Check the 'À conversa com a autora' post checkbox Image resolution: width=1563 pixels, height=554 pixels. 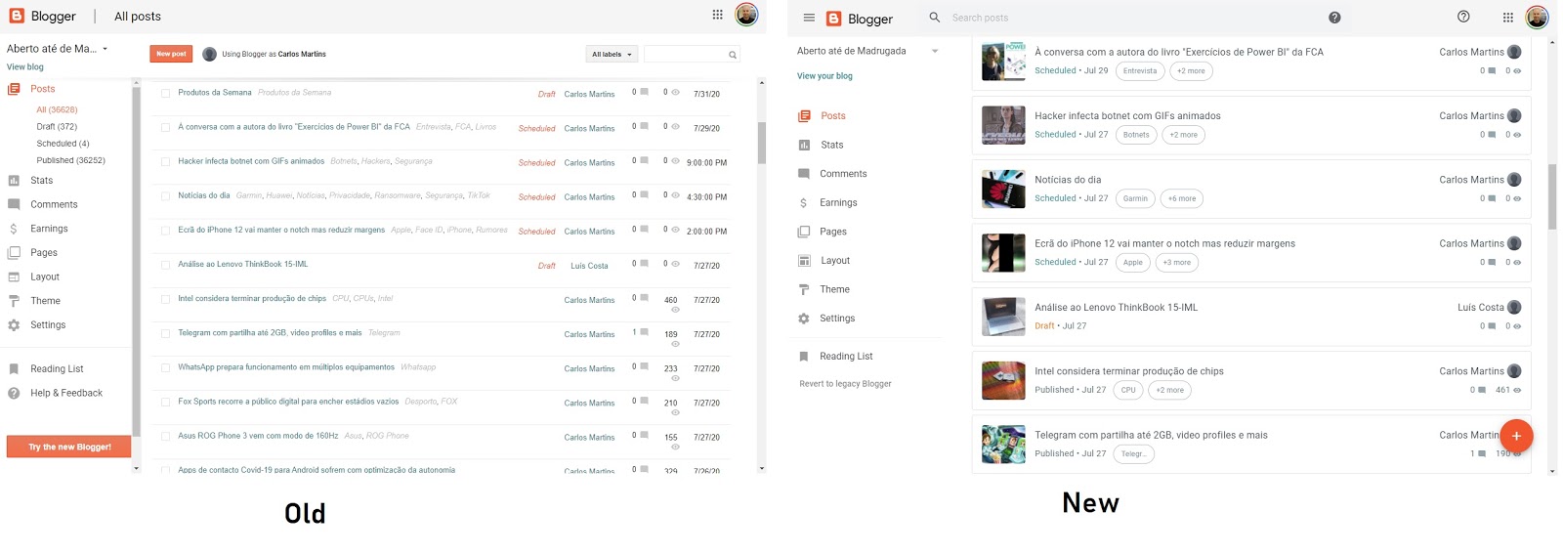[165, 128]
